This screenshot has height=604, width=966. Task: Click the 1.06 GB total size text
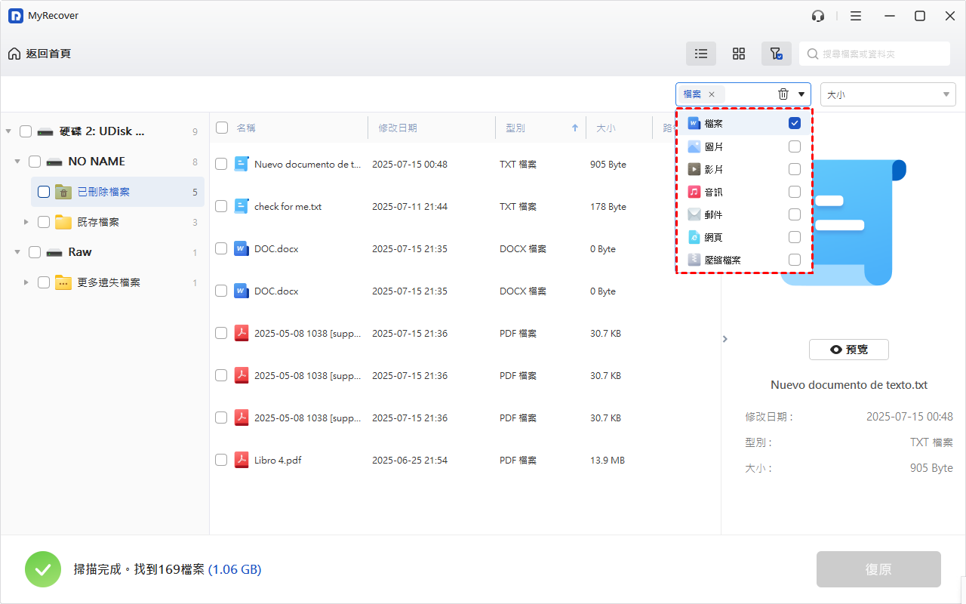pos(235,569)
